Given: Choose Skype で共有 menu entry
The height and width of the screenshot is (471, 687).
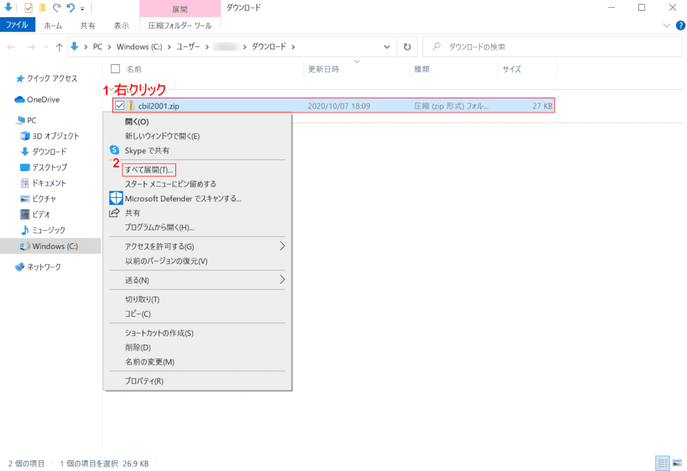Looking at the screenshot, I should click(196, 151).
